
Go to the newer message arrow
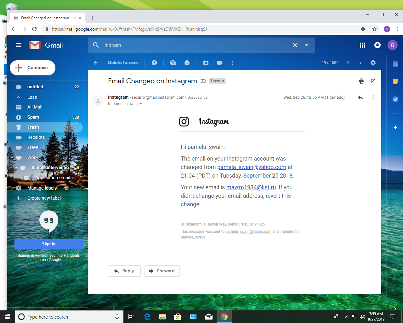[348, 63]
